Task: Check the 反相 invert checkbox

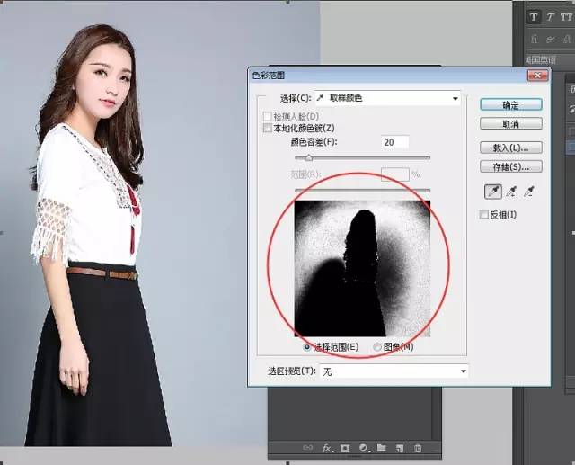Action: coord(484,215)
